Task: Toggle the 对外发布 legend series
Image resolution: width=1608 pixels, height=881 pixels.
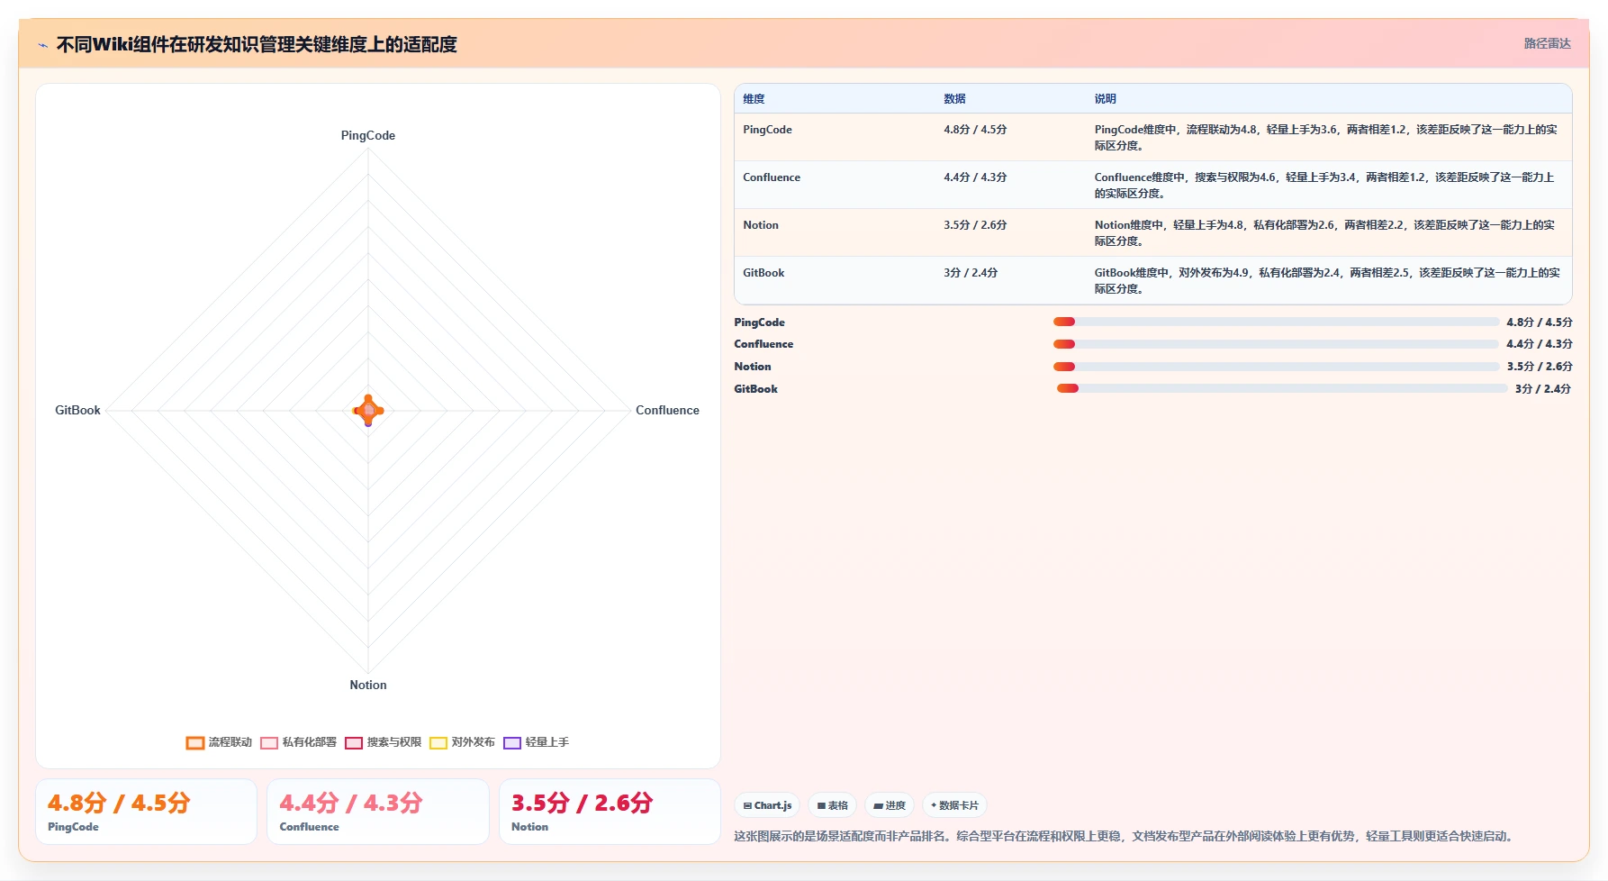Action: pos(462,742)
